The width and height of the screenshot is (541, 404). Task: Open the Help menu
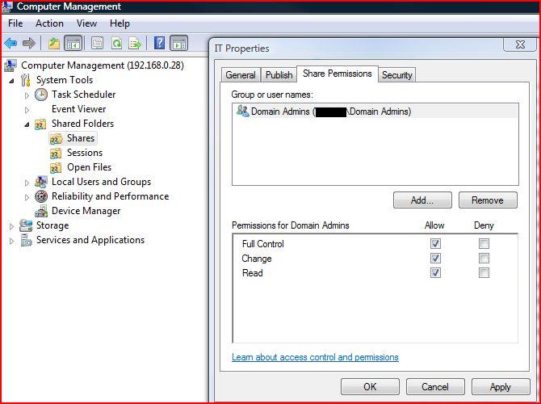120,23
